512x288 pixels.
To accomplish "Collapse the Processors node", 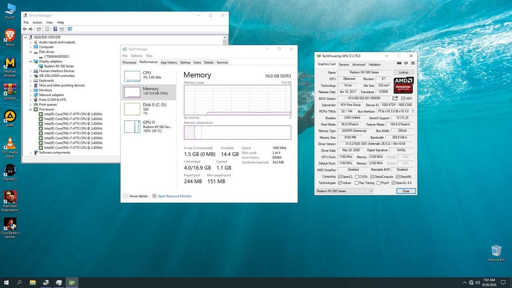I will 31,109.
